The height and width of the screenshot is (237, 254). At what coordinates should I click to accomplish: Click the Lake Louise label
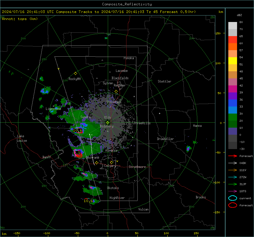(22, 138)
